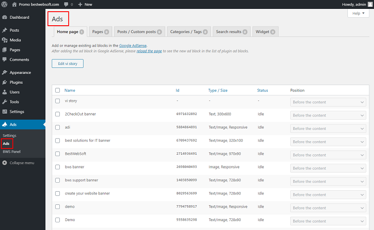The height and width of the screenshot is (230, 374).
Task: Open Position dropdown for Id 7794758917
Action: pos(328,208)
